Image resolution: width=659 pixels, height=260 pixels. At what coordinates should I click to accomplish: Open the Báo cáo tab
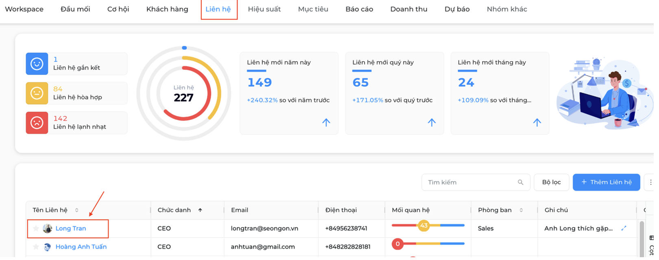point(359,9)
